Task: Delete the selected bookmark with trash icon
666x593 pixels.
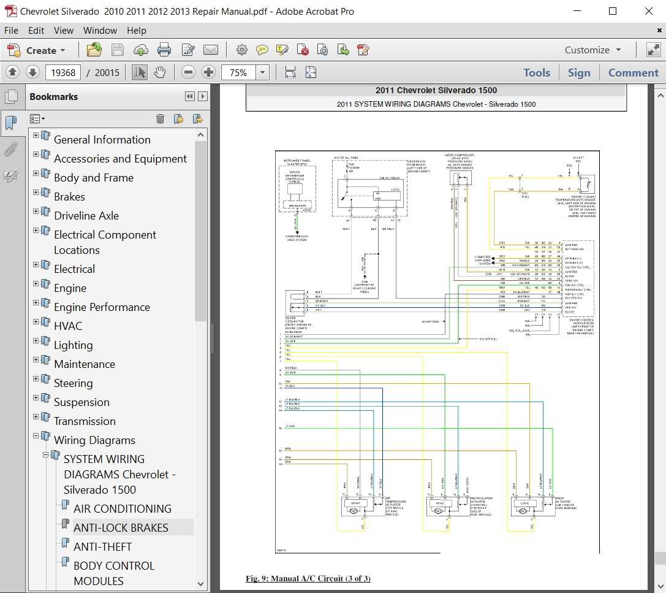Action: click(160, 119)
